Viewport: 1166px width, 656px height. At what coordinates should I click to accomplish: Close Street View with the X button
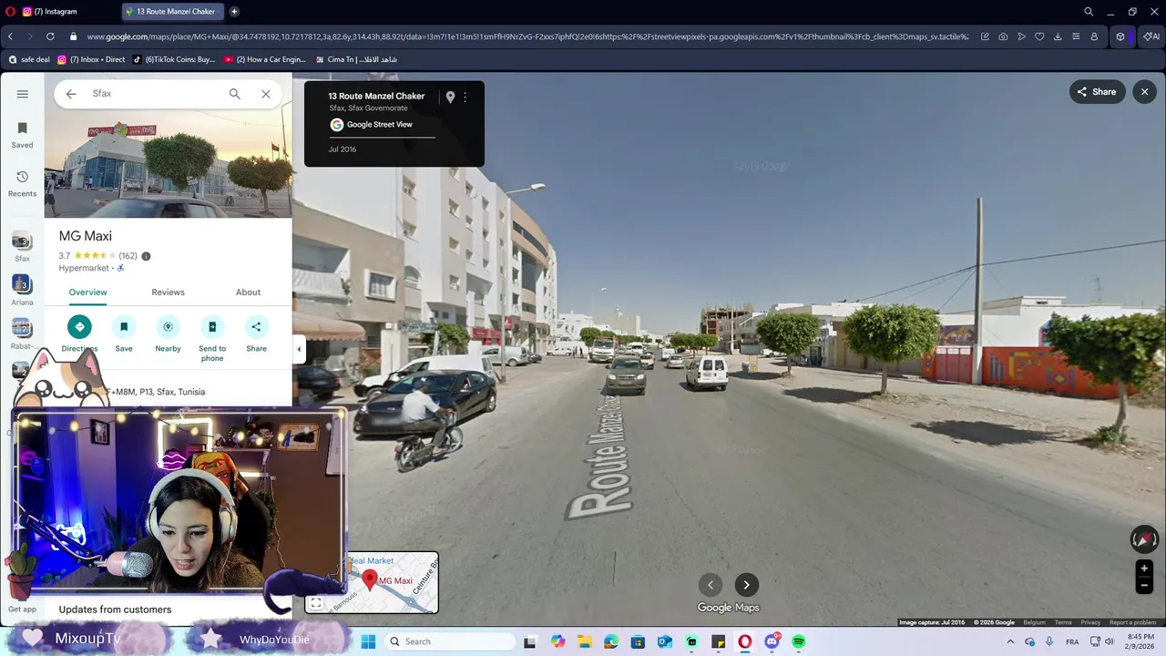tap(1145, 92)
